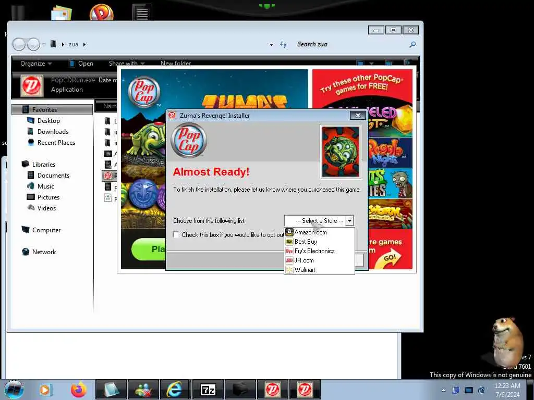Click the mail envelope desktop icon
This screenshot has height=400, width=534.
point(62,12)
